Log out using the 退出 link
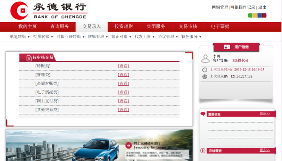Image resolution: width=282 pixels, height=161 pixels. pyautogui.click(x=262, y=7)
